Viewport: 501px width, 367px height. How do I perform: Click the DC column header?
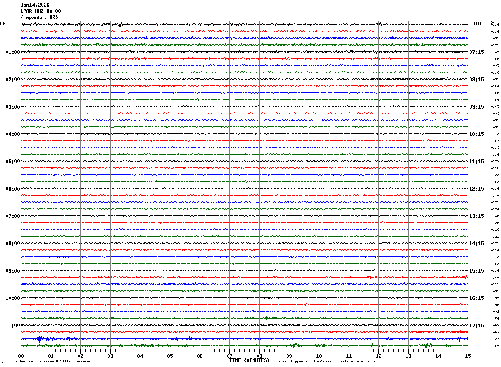[493, 22]
